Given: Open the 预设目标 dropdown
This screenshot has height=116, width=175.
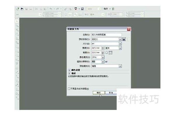Looking at the screenshot, I should click(120, 39).
